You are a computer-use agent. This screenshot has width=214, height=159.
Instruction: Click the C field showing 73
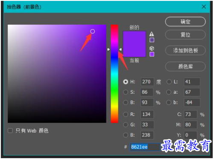click(x=191, y=114)
